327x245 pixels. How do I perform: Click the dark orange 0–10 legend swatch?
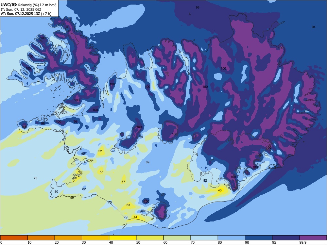[14, 238]
